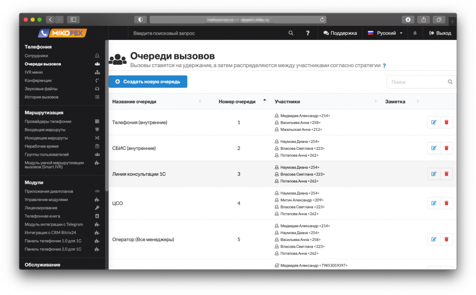Edit the Телефония (внутренние) queue
The image size is (476, 295).
(x=434, y=122)
